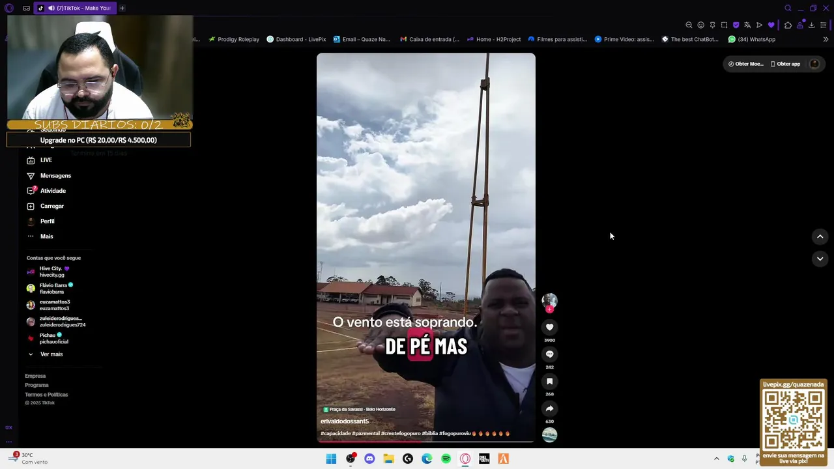The height and width of the screenshot is (469, 834).
Task: Click Obter app button
Action: tap(785, 64)
